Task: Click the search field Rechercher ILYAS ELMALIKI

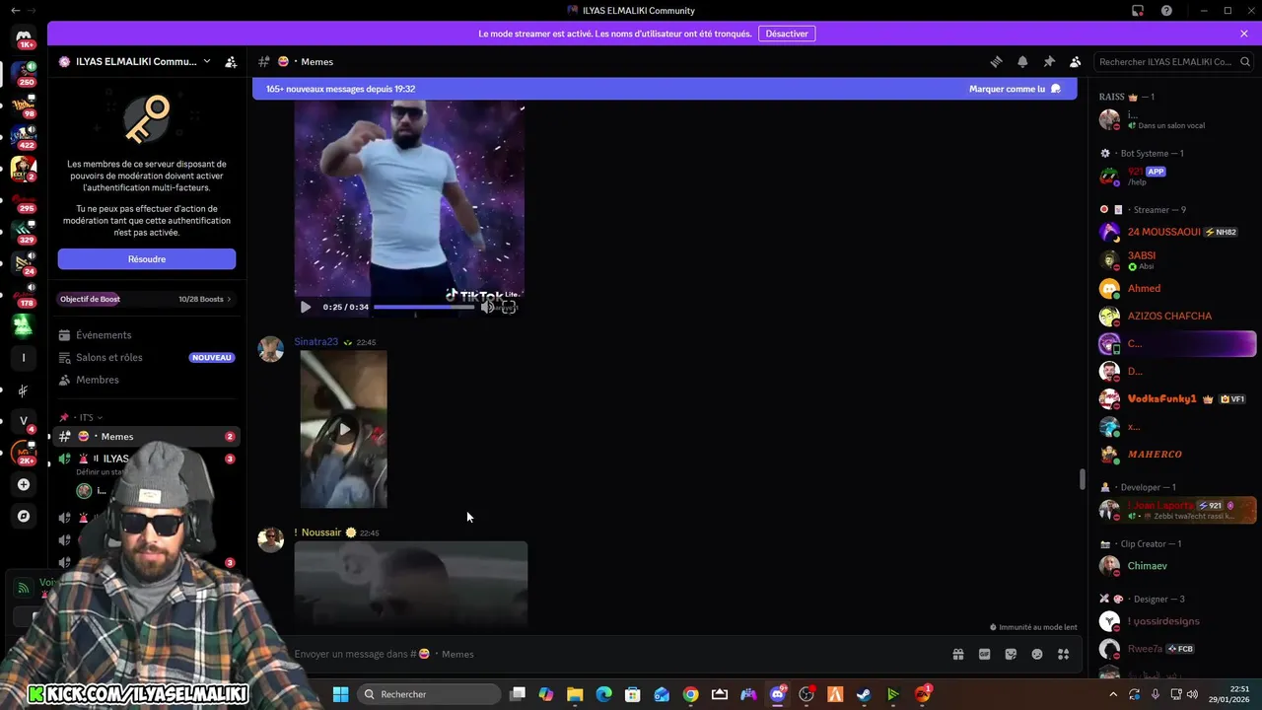Action: point(1174,61)
